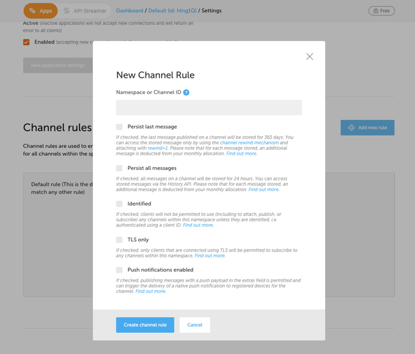Enable the Identified checkbox
This screenshot has width=415, height=354.
pos(119,204)
